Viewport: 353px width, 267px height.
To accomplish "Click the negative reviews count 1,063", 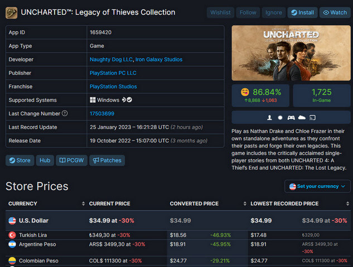I will [x=269, y=100].
